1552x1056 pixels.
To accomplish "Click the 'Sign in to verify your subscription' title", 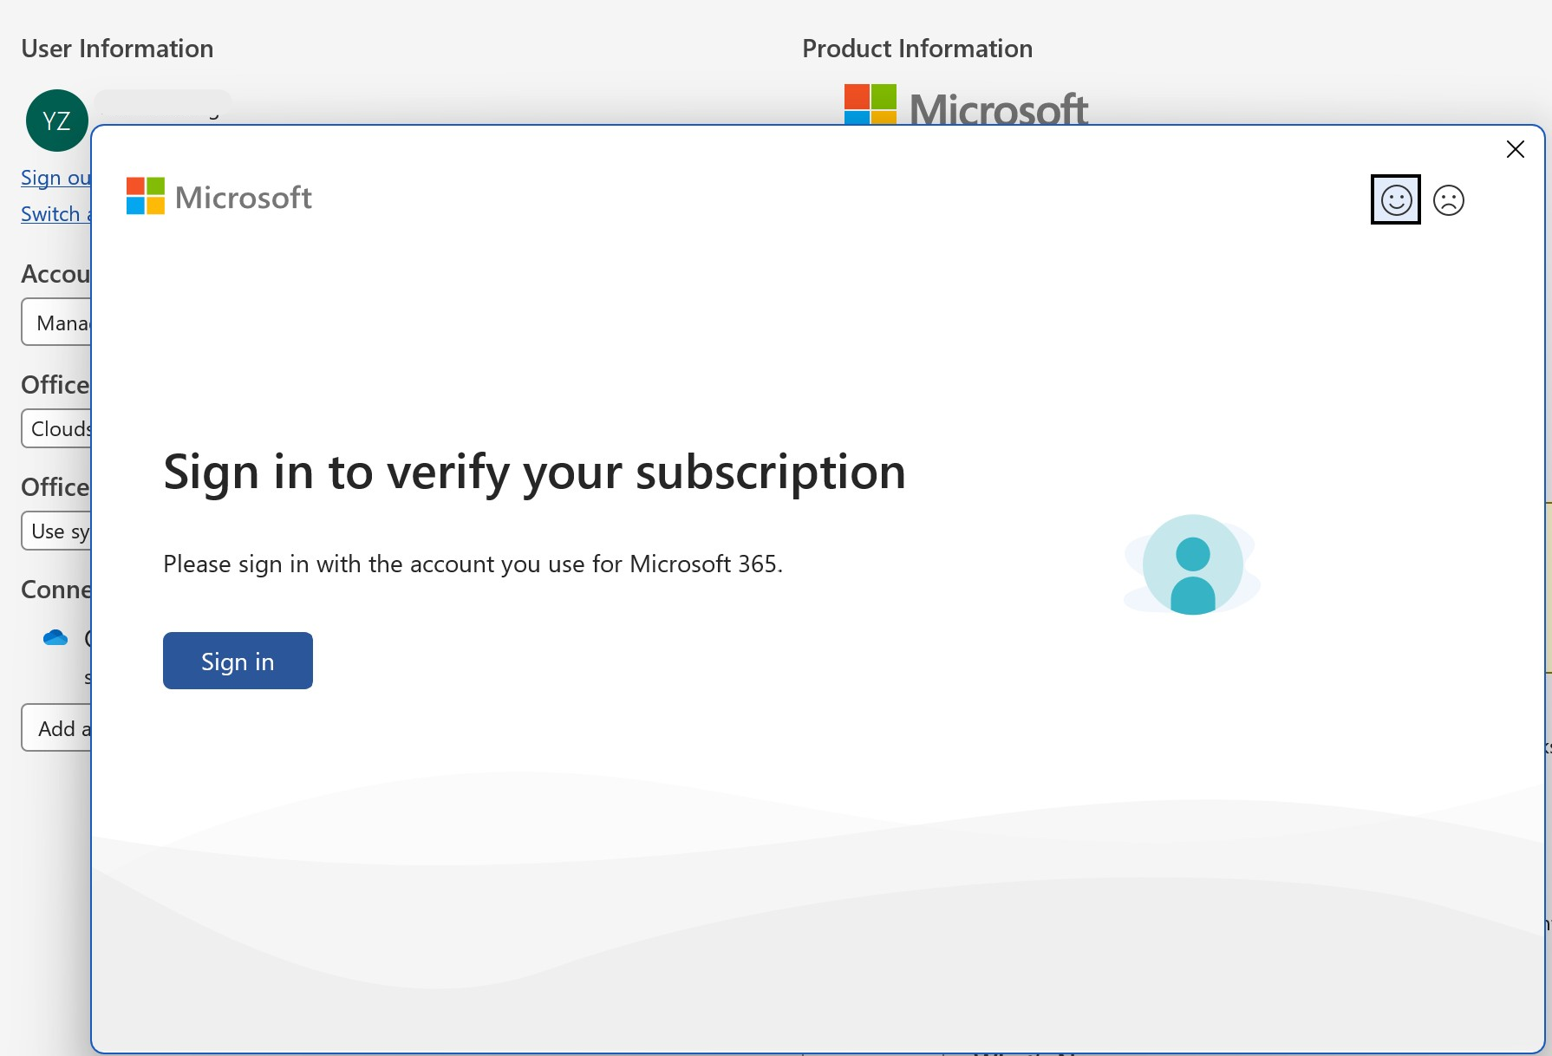I will 534,473.
